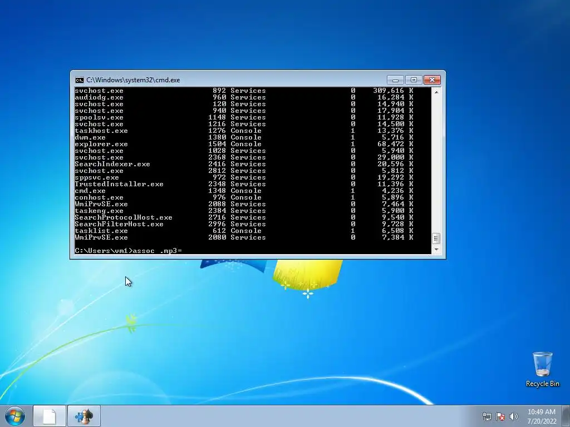The image size is (570, 427).
Task: Click the console scrollbar down arrow
Action: 436,250
